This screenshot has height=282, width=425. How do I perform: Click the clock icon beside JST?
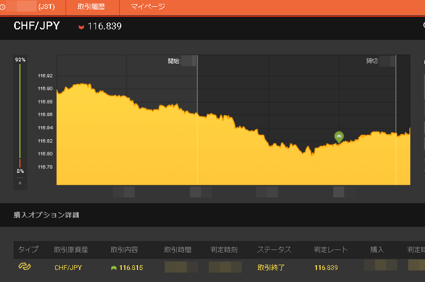[x=2, y=7]
